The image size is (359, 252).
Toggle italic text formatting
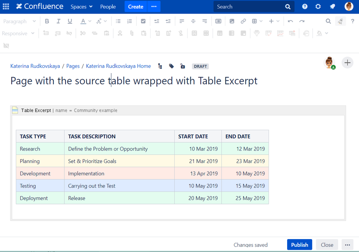click(x=58, y=22)
